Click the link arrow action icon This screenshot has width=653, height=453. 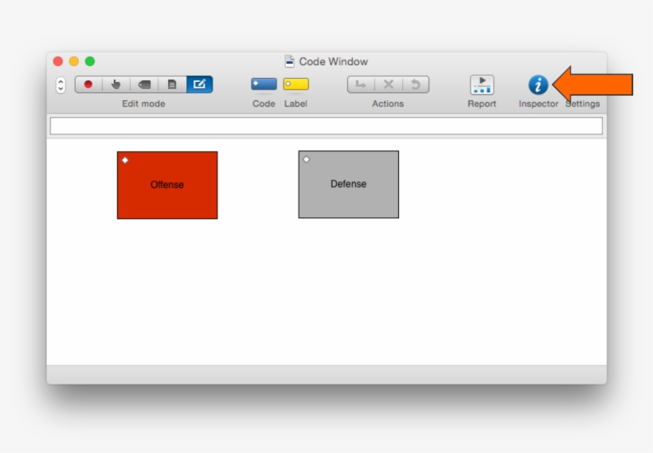(x=361, y=84)
